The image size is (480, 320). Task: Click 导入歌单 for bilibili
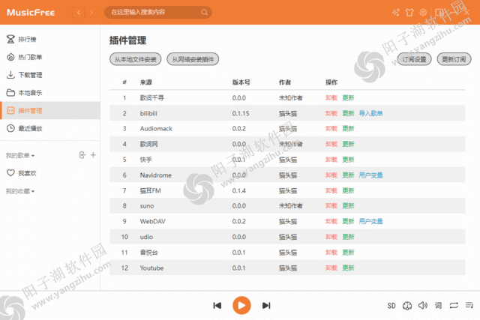(370, 113)
